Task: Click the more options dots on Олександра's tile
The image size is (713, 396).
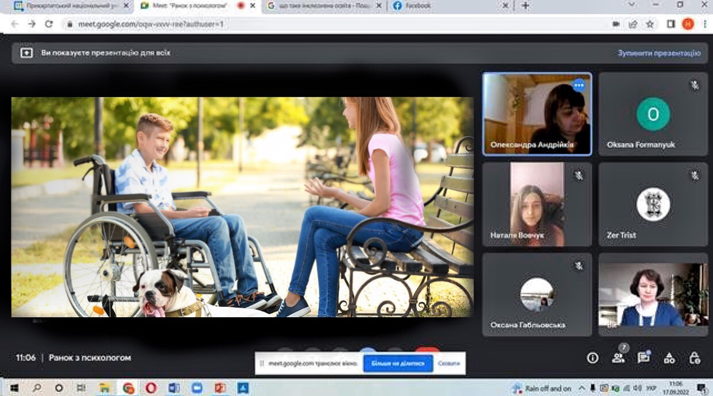Action: pyautogui.click(x=578, y=85)
